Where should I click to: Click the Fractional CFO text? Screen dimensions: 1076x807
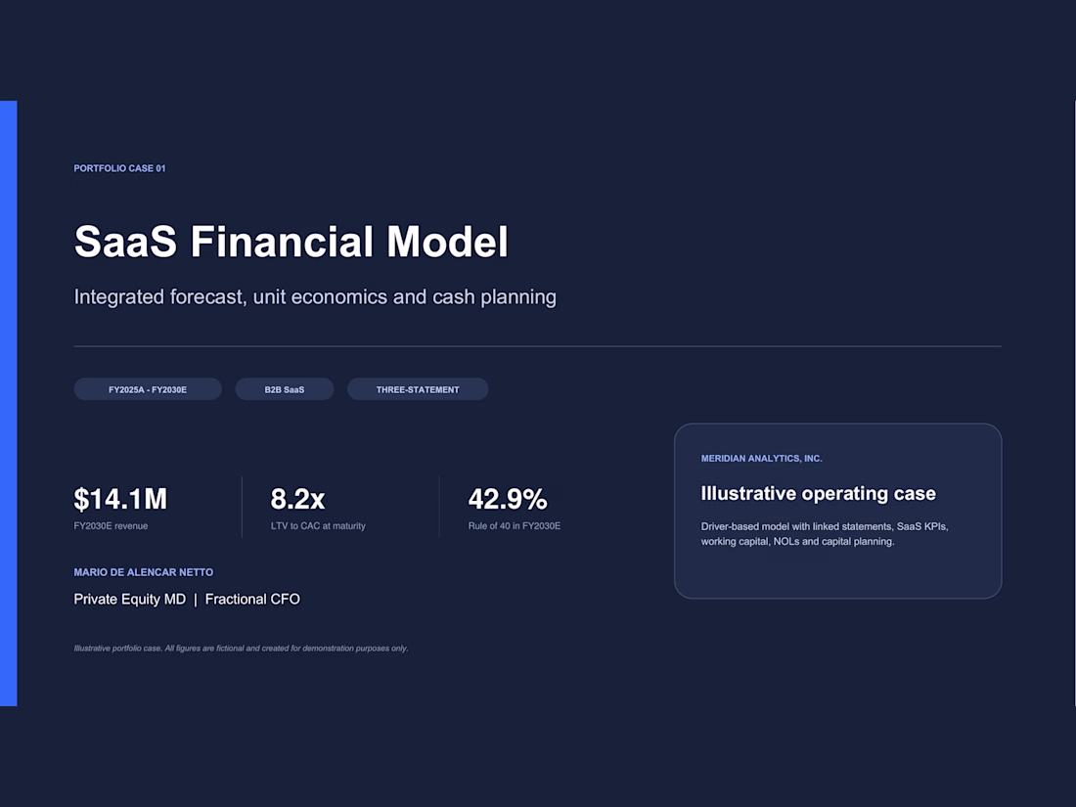(252, 599)
